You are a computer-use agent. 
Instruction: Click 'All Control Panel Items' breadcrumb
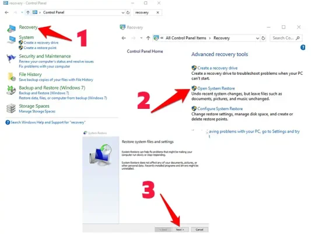tap(186, 38)
